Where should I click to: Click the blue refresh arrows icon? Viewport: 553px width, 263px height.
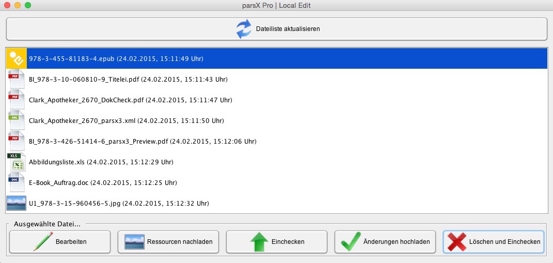click(x=244, y=29)
